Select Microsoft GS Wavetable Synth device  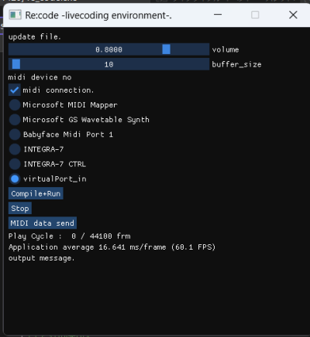(x=15, y=120)
